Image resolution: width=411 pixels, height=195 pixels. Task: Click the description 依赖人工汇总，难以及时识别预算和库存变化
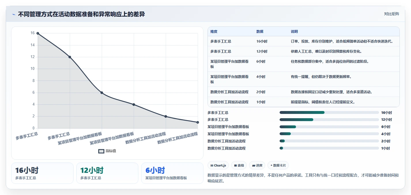326,51
